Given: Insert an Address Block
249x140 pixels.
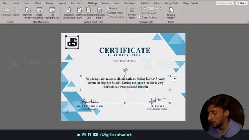Looking at the screenshot, I should [x=79, y=13].
